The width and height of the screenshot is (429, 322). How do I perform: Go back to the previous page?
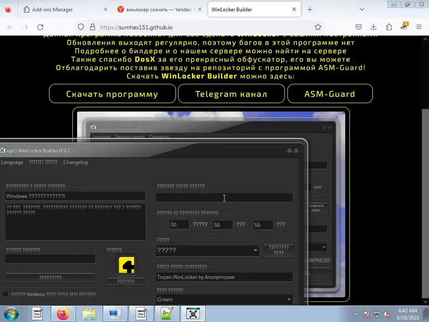click(x=10, y=27)
